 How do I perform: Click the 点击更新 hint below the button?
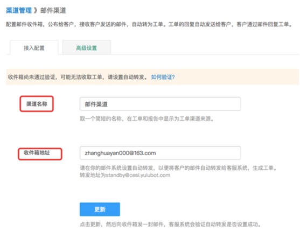[171, 224]
